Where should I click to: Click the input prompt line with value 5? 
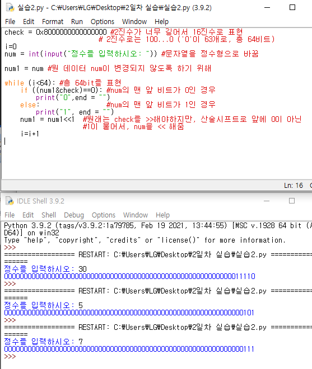click(x=43, y=305)
